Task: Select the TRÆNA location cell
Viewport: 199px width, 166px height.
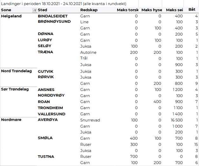Action: tap(45, 52)
